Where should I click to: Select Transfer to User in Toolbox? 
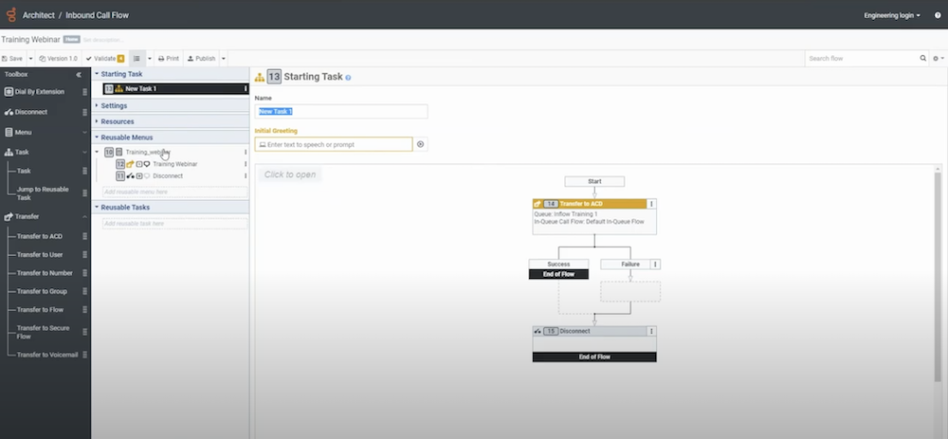(x=39, y=254)
